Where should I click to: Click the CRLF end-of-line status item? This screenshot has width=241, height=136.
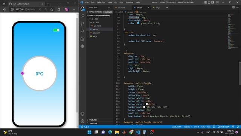click(203, 127)
